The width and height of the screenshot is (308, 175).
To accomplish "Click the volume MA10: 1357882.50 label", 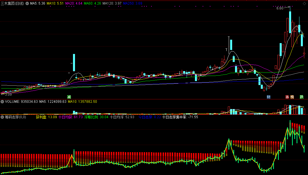I will [82, 102].
